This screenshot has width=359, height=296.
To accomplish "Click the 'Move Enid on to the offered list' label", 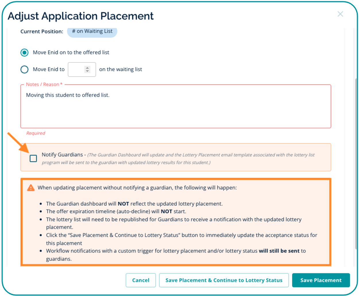I will click(x=71, y=53).
